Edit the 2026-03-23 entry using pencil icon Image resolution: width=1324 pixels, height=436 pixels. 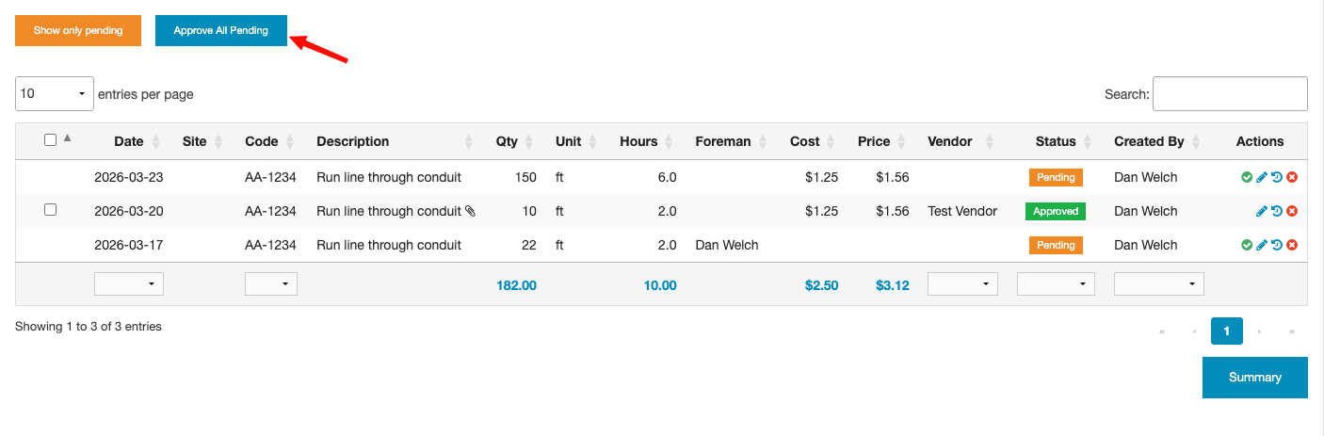click(x=1262, y=177)
